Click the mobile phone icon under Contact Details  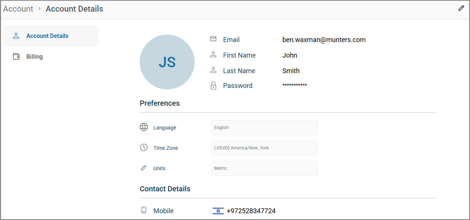[x=144, y=210]
